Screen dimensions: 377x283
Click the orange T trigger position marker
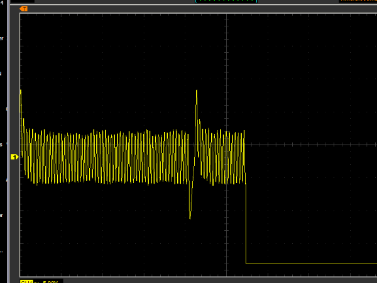click(24, 9)
